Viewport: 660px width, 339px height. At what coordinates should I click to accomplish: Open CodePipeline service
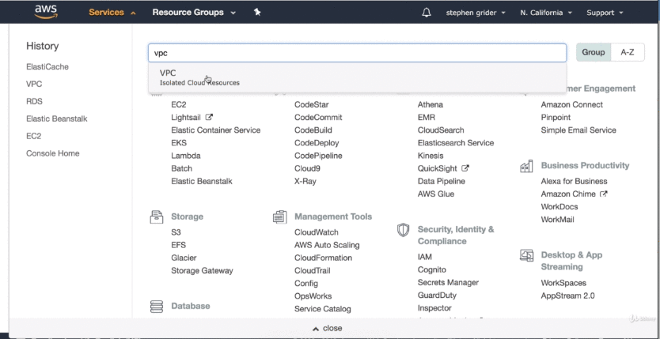pyautogui.click(x=318, y=156)
